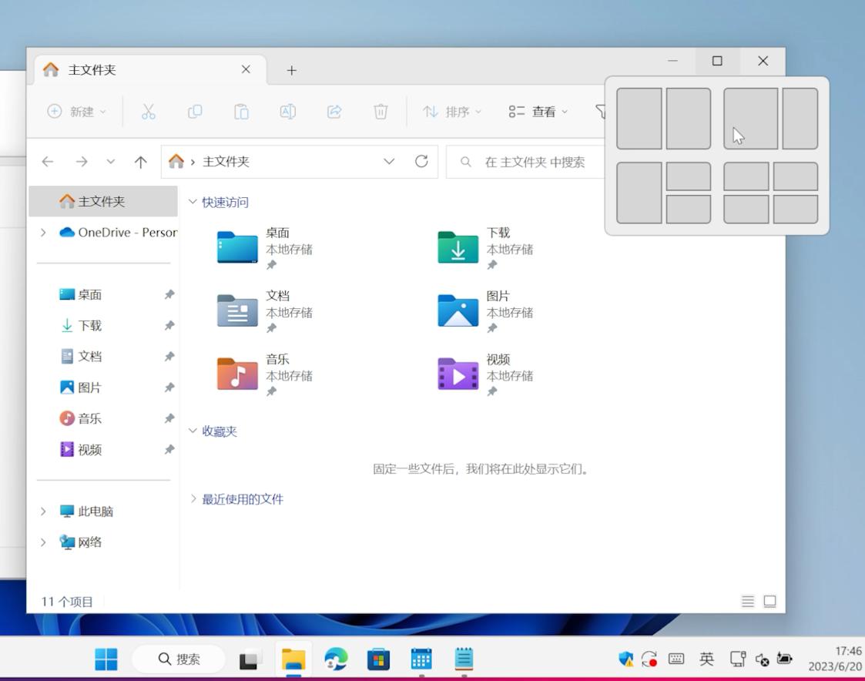Select the Cut scissors icon
This screenshot has width=865, height=681.
point(149,111)
